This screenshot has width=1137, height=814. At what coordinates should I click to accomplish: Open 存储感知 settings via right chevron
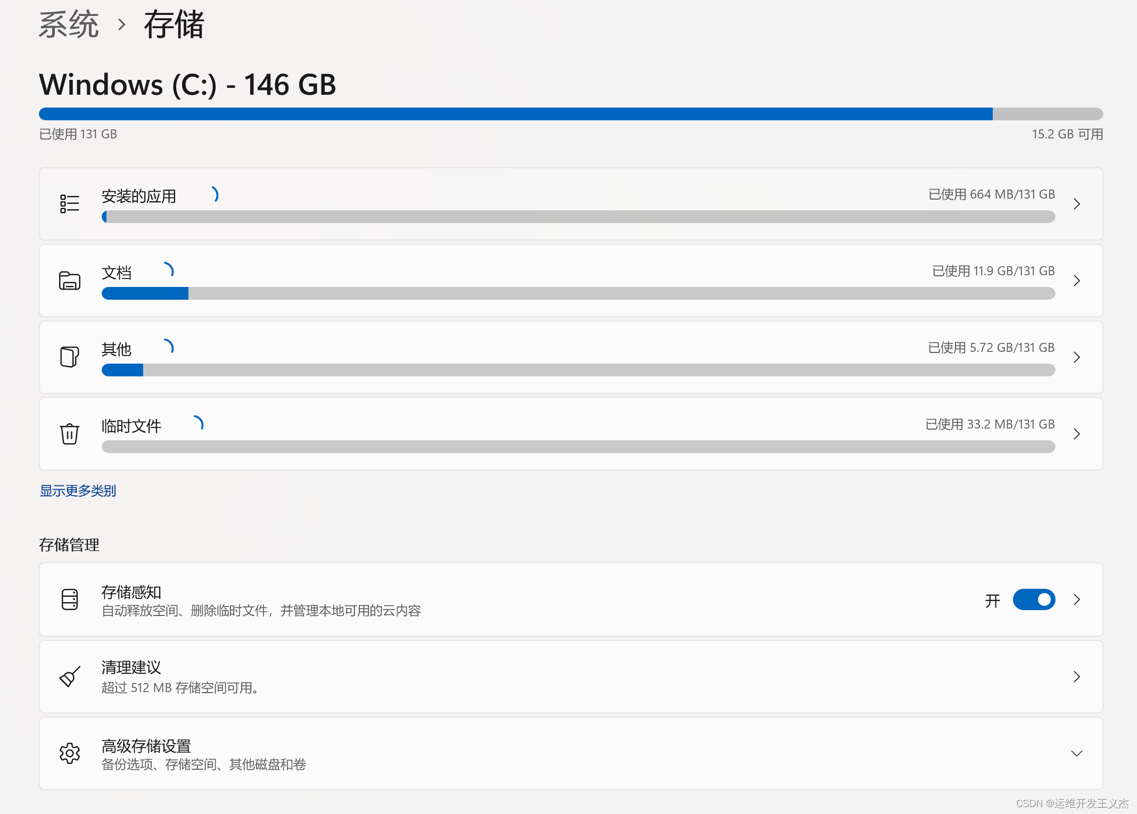point(1077,600)
